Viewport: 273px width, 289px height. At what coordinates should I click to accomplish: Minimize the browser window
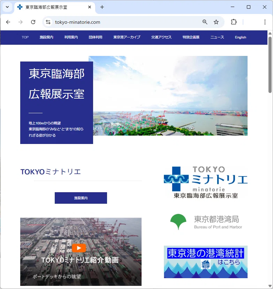(233, 7)
